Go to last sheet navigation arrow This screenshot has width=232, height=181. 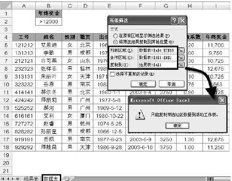click(x=18, y=179)
